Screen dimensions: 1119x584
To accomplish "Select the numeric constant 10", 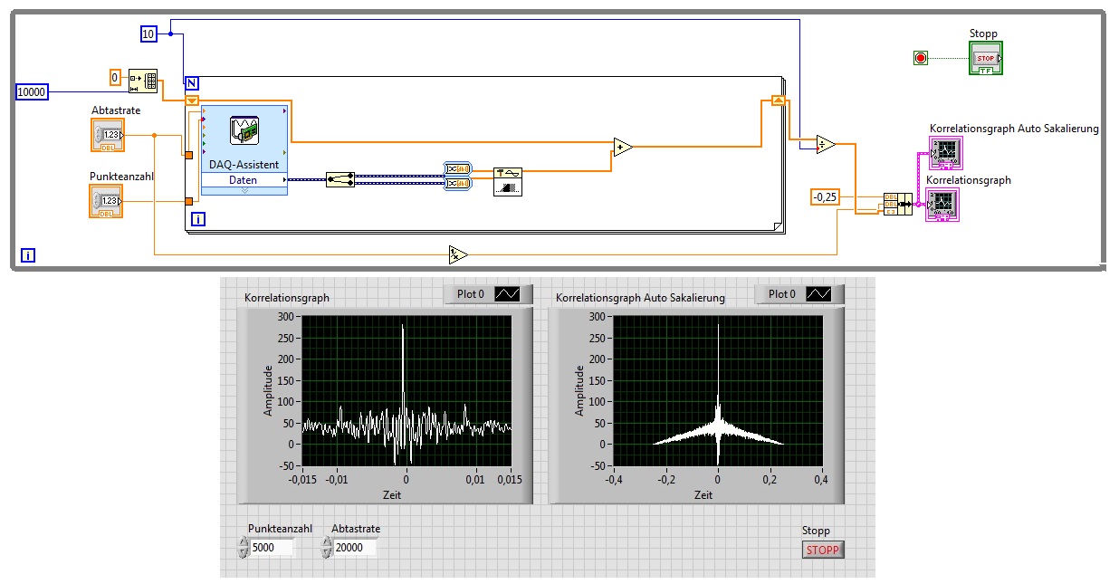I will coord(149,34).
